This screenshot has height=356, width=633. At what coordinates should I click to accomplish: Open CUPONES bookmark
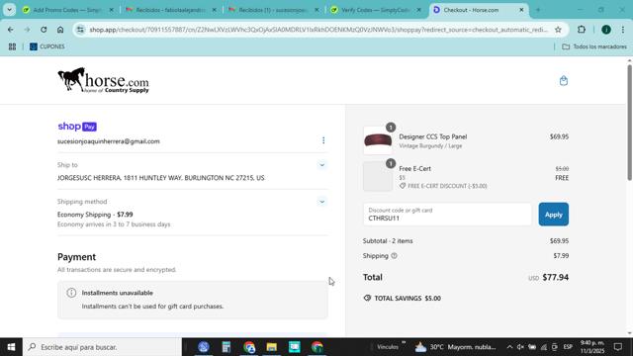(x=47, y=46)
